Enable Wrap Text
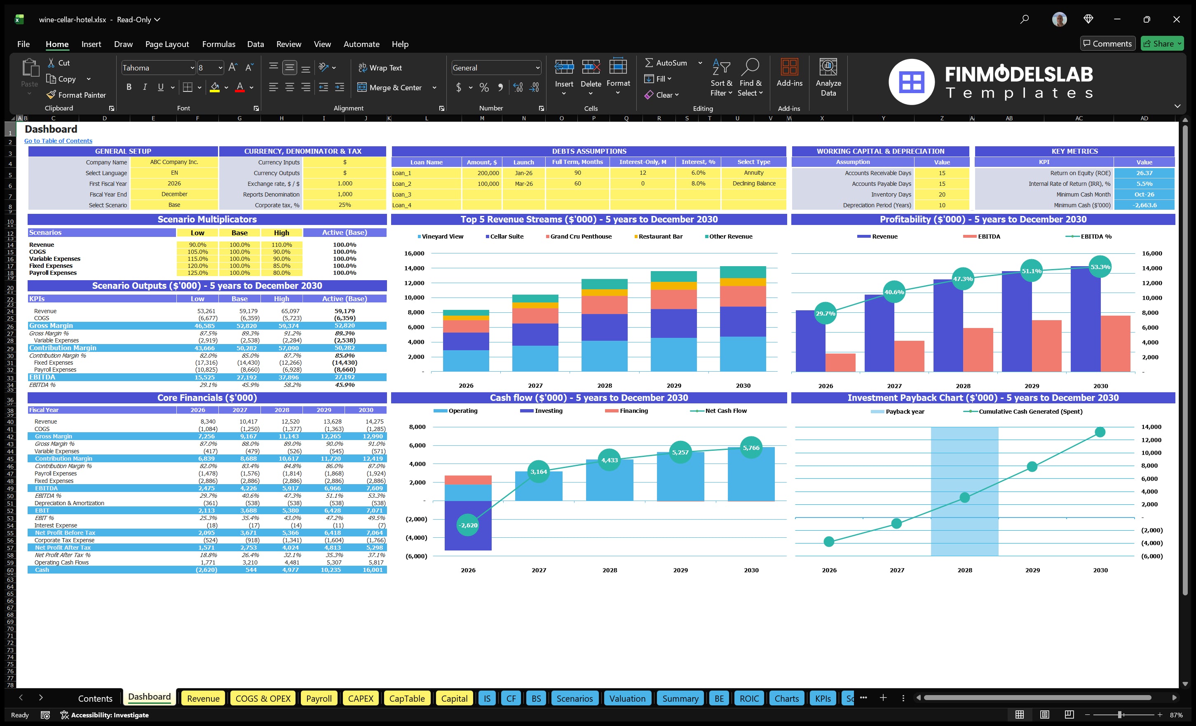 tap(380, 68)
